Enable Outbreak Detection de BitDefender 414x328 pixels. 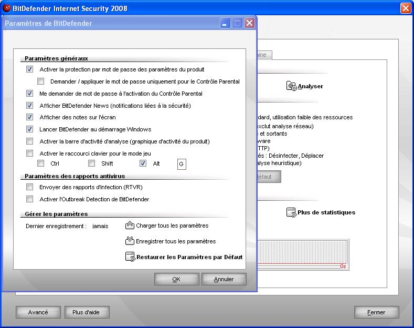(29, 199)
